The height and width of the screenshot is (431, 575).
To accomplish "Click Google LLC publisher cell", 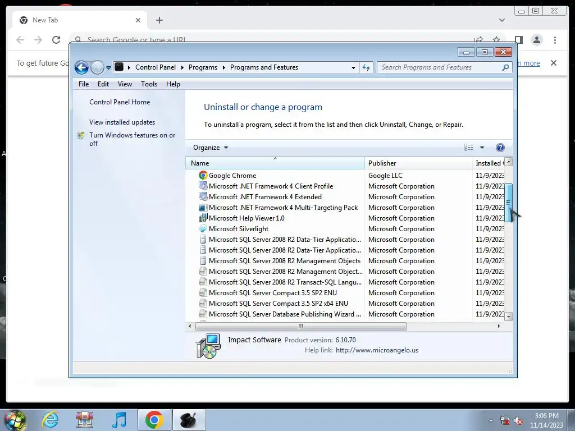I will 385,176.
